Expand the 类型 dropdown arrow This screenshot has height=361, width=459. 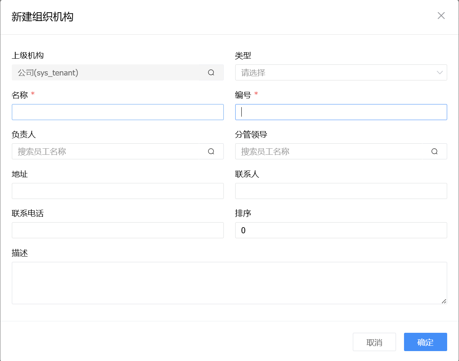point(440,72)
